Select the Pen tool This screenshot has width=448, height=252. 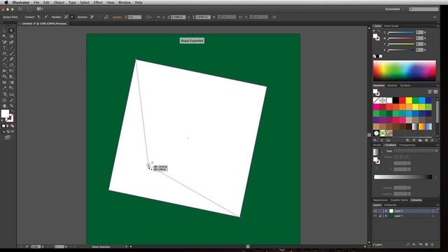pyautogui.click(x=5, y=42)
